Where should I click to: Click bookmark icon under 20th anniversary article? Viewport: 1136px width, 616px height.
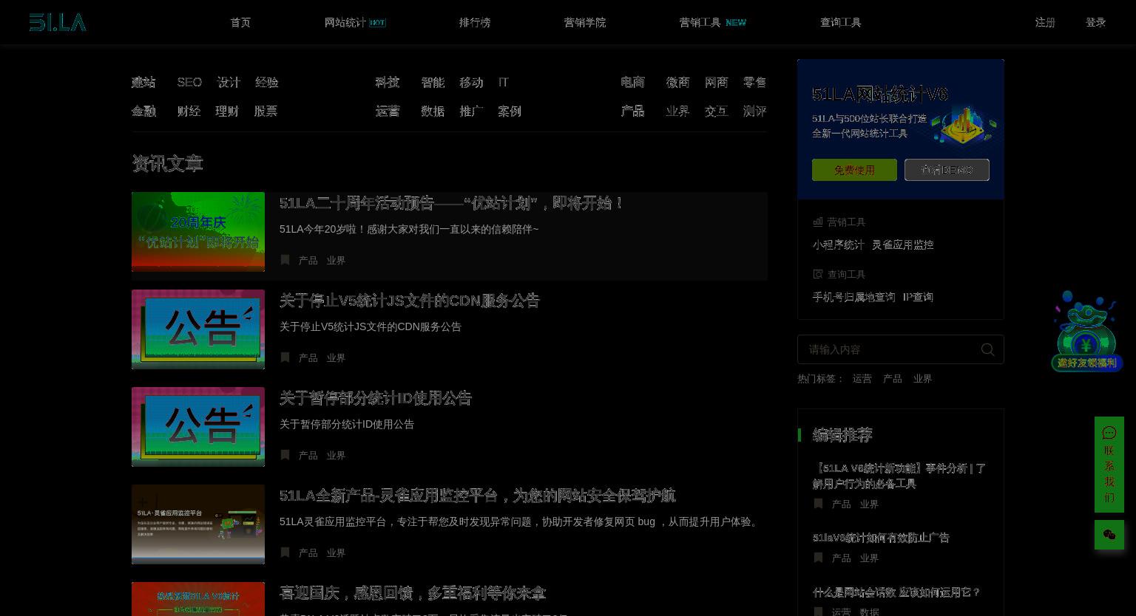click(285, 260)
